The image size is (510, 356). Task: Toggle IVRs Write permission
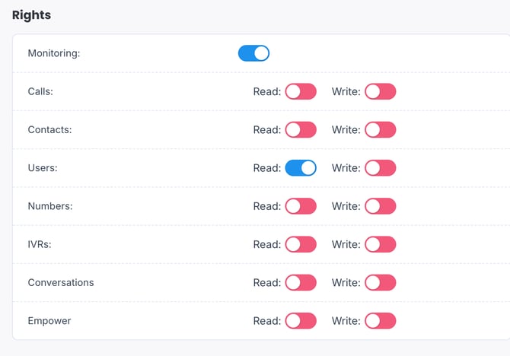coord(381,244)
